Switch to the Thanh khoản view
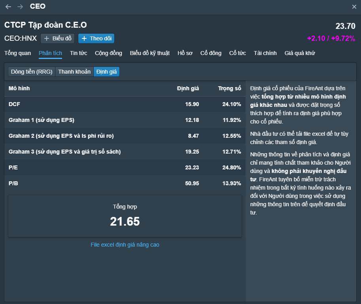Viewport: 361px width, 304px height. coord(74,72)
